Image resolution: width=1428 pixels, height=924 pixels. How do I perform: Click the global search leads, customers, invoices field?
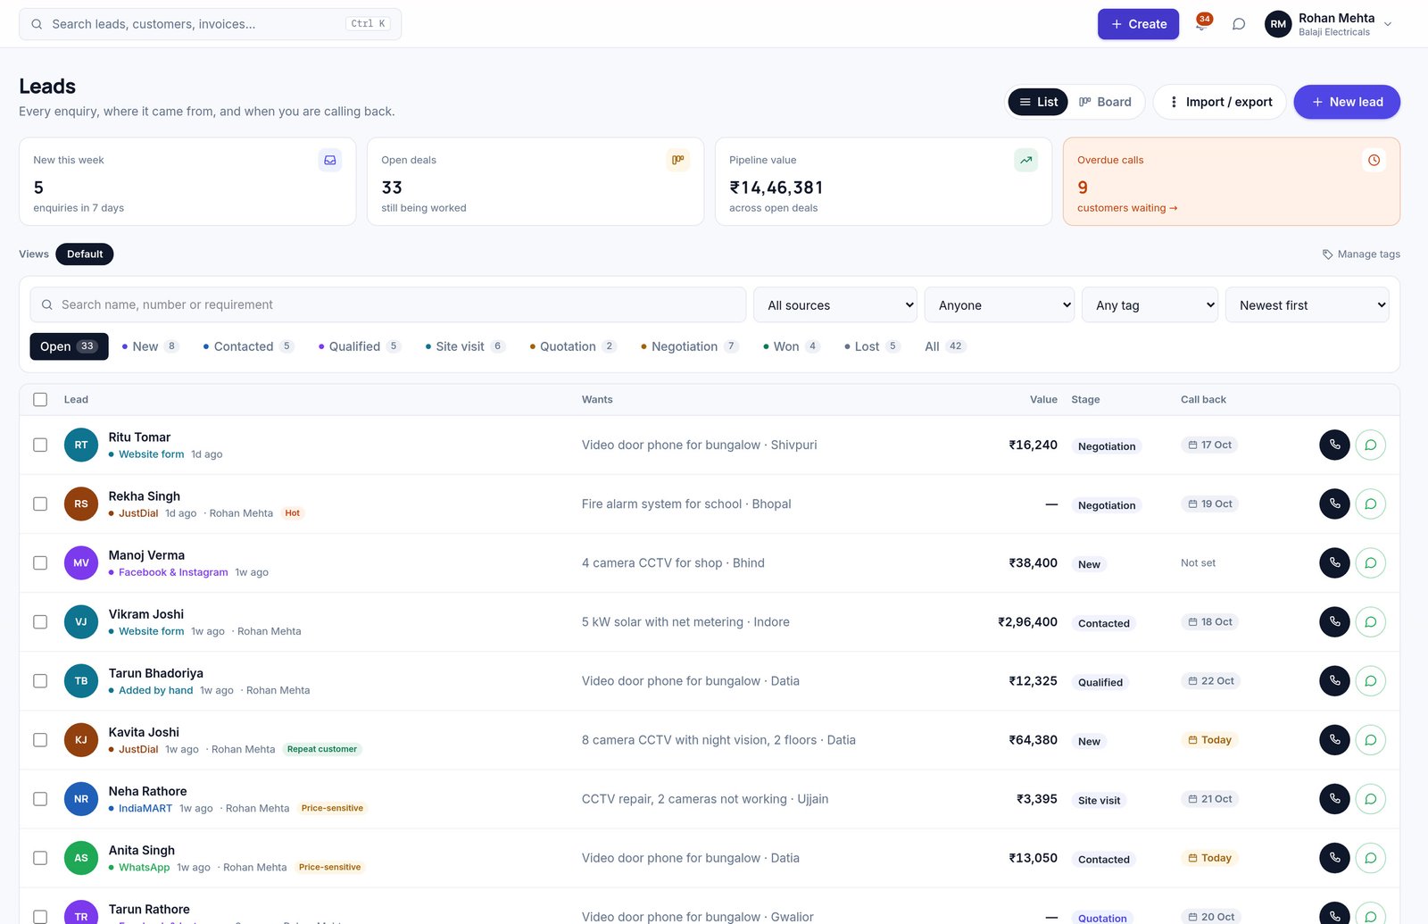click(210, 24)
